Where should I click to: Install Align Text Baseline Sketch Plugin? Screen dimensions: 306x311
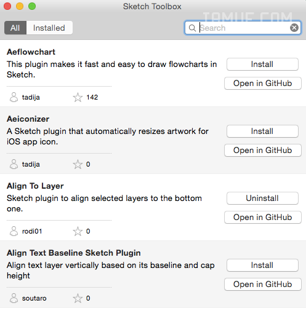click(x=262, y=266)
